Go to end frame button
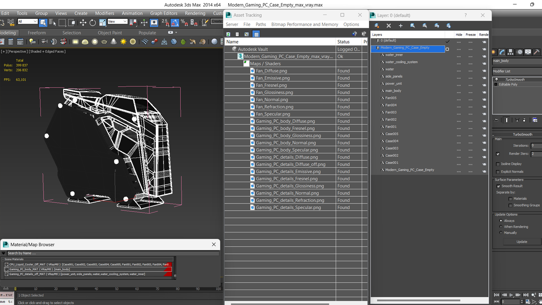Image resolution: width=542 pixels, height=305 pixels. [x=526, y=295]
